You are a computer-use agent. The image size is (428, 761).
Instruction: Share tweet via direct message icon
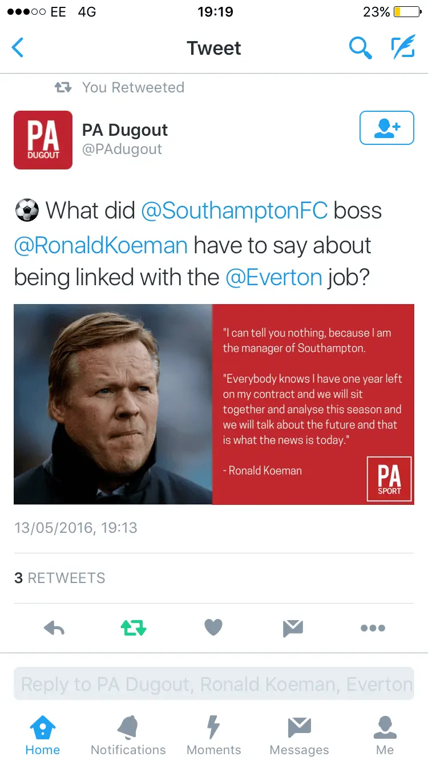293,628
